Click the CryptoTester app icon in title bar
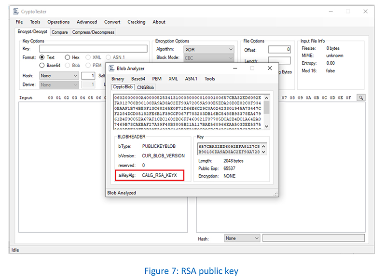 click(x=16, y=11)
